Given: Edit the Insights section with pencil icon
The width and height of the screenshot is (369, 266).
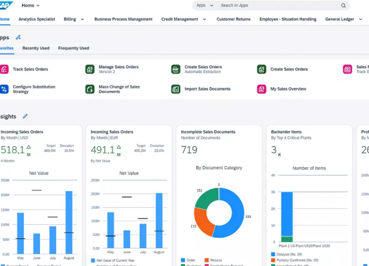Looking at the screenshot, I should pos(25,116).
